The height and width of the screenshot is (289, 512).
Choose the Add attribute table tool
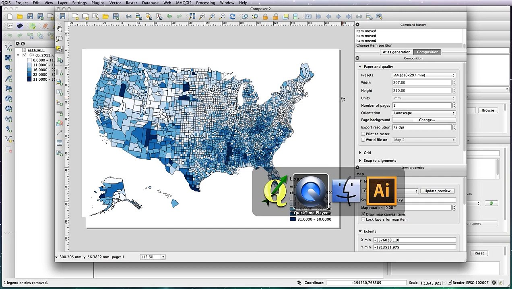click(x=60, y=143)
